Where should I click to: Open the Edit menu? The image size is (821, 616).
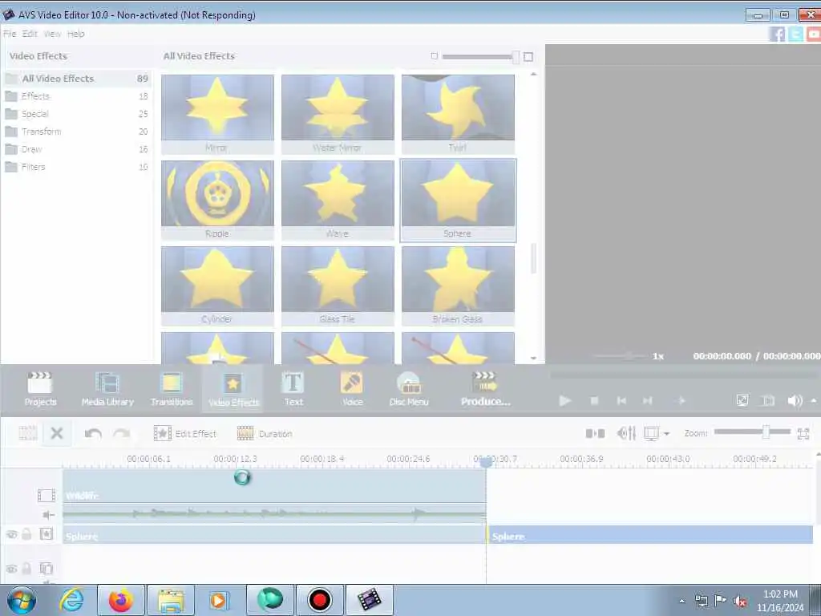coord(30,34)
